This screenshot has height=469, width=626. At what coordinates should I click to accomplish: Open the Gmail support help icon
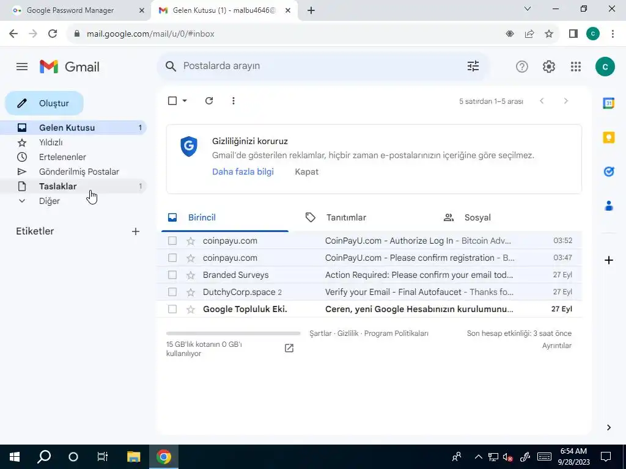[522, 67]
